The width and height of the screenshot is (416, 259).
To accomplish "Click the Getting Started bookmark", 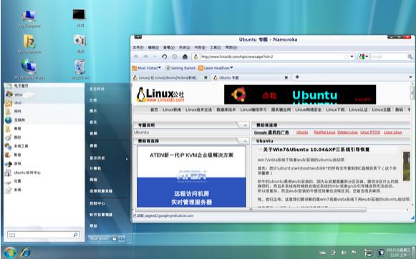I will tap(180, 68).
